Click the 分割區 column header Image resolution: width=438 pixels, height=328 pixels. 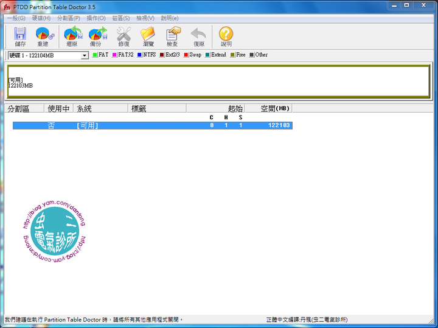24,108
